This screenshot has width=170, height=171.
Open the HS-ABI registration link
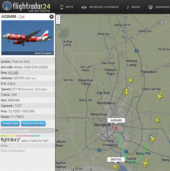(x=13, y=73)
